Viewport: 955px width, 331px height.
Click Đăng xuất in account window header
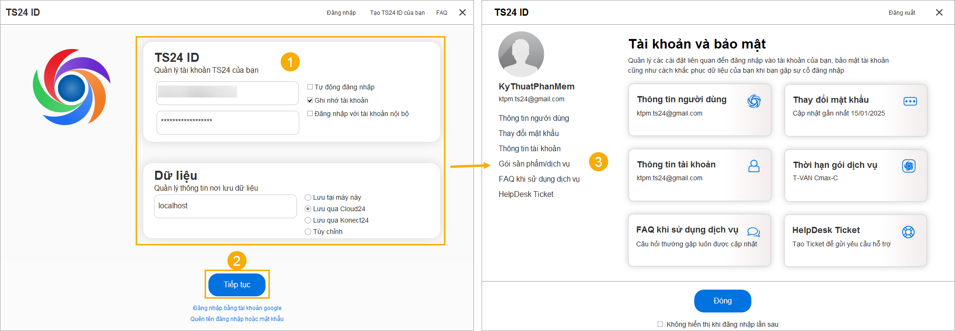pos(902,13)
